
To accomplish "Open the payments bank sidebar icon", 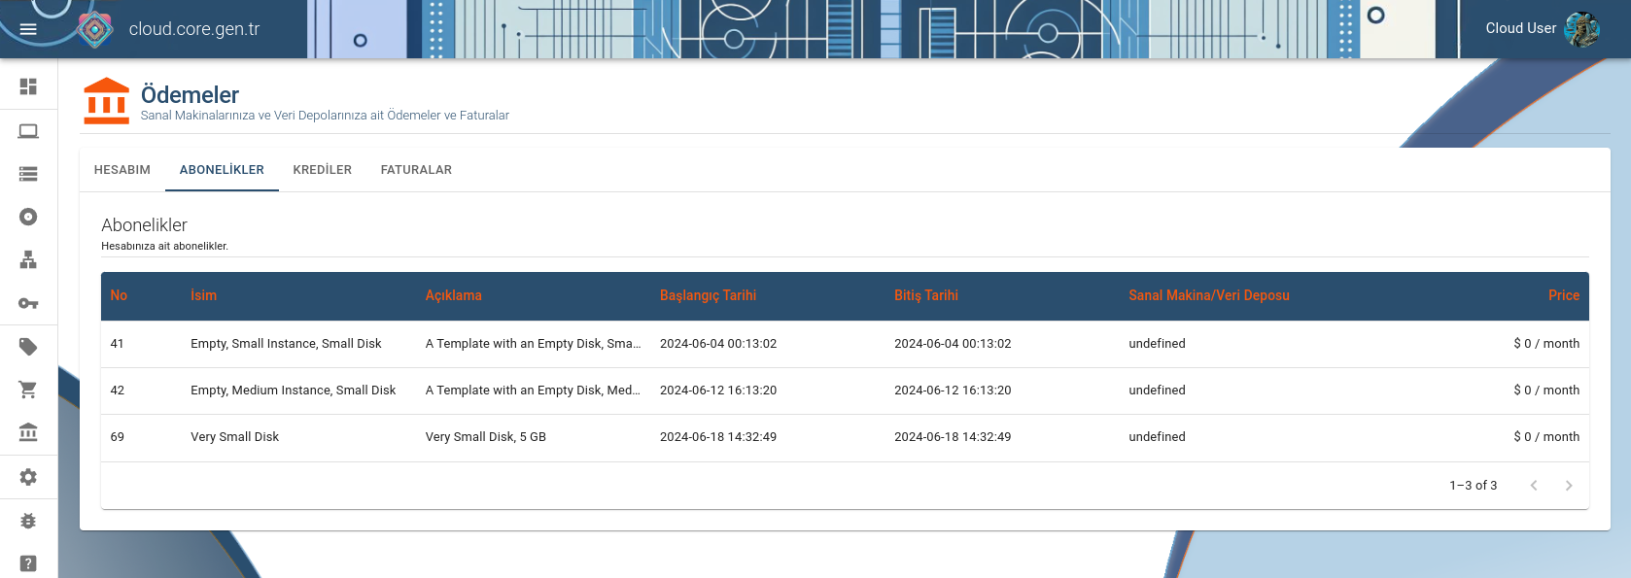I will point(28,432).
